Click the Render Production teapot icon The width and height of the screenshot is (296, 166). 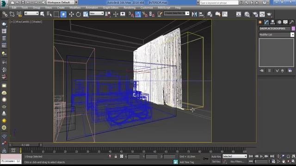point(269,14)
